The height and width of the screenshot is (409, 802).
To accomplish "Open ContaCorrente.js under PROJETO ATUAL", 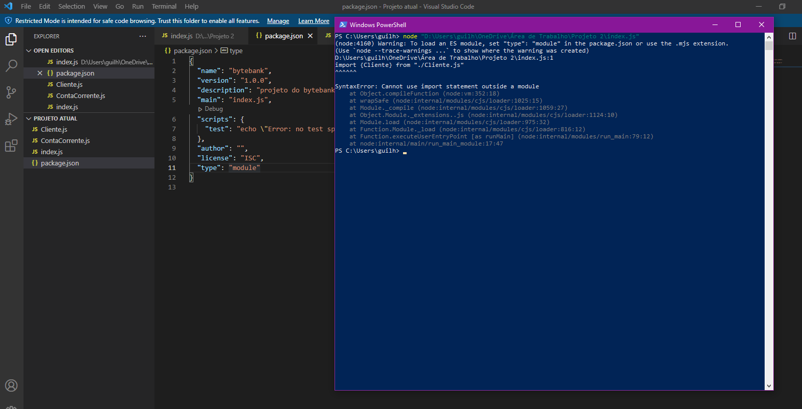I will [x=89, y=140].
